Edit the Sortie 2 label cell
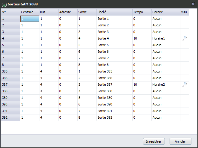Image resolution: width=198 pixels, height=148 pixels. [114, 25]
